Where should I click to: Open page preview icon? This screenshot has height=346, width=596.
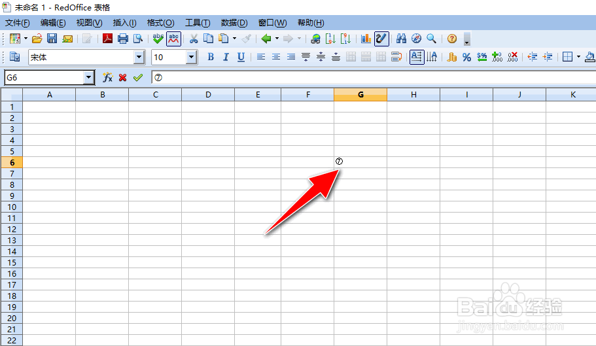pos(138,39)
